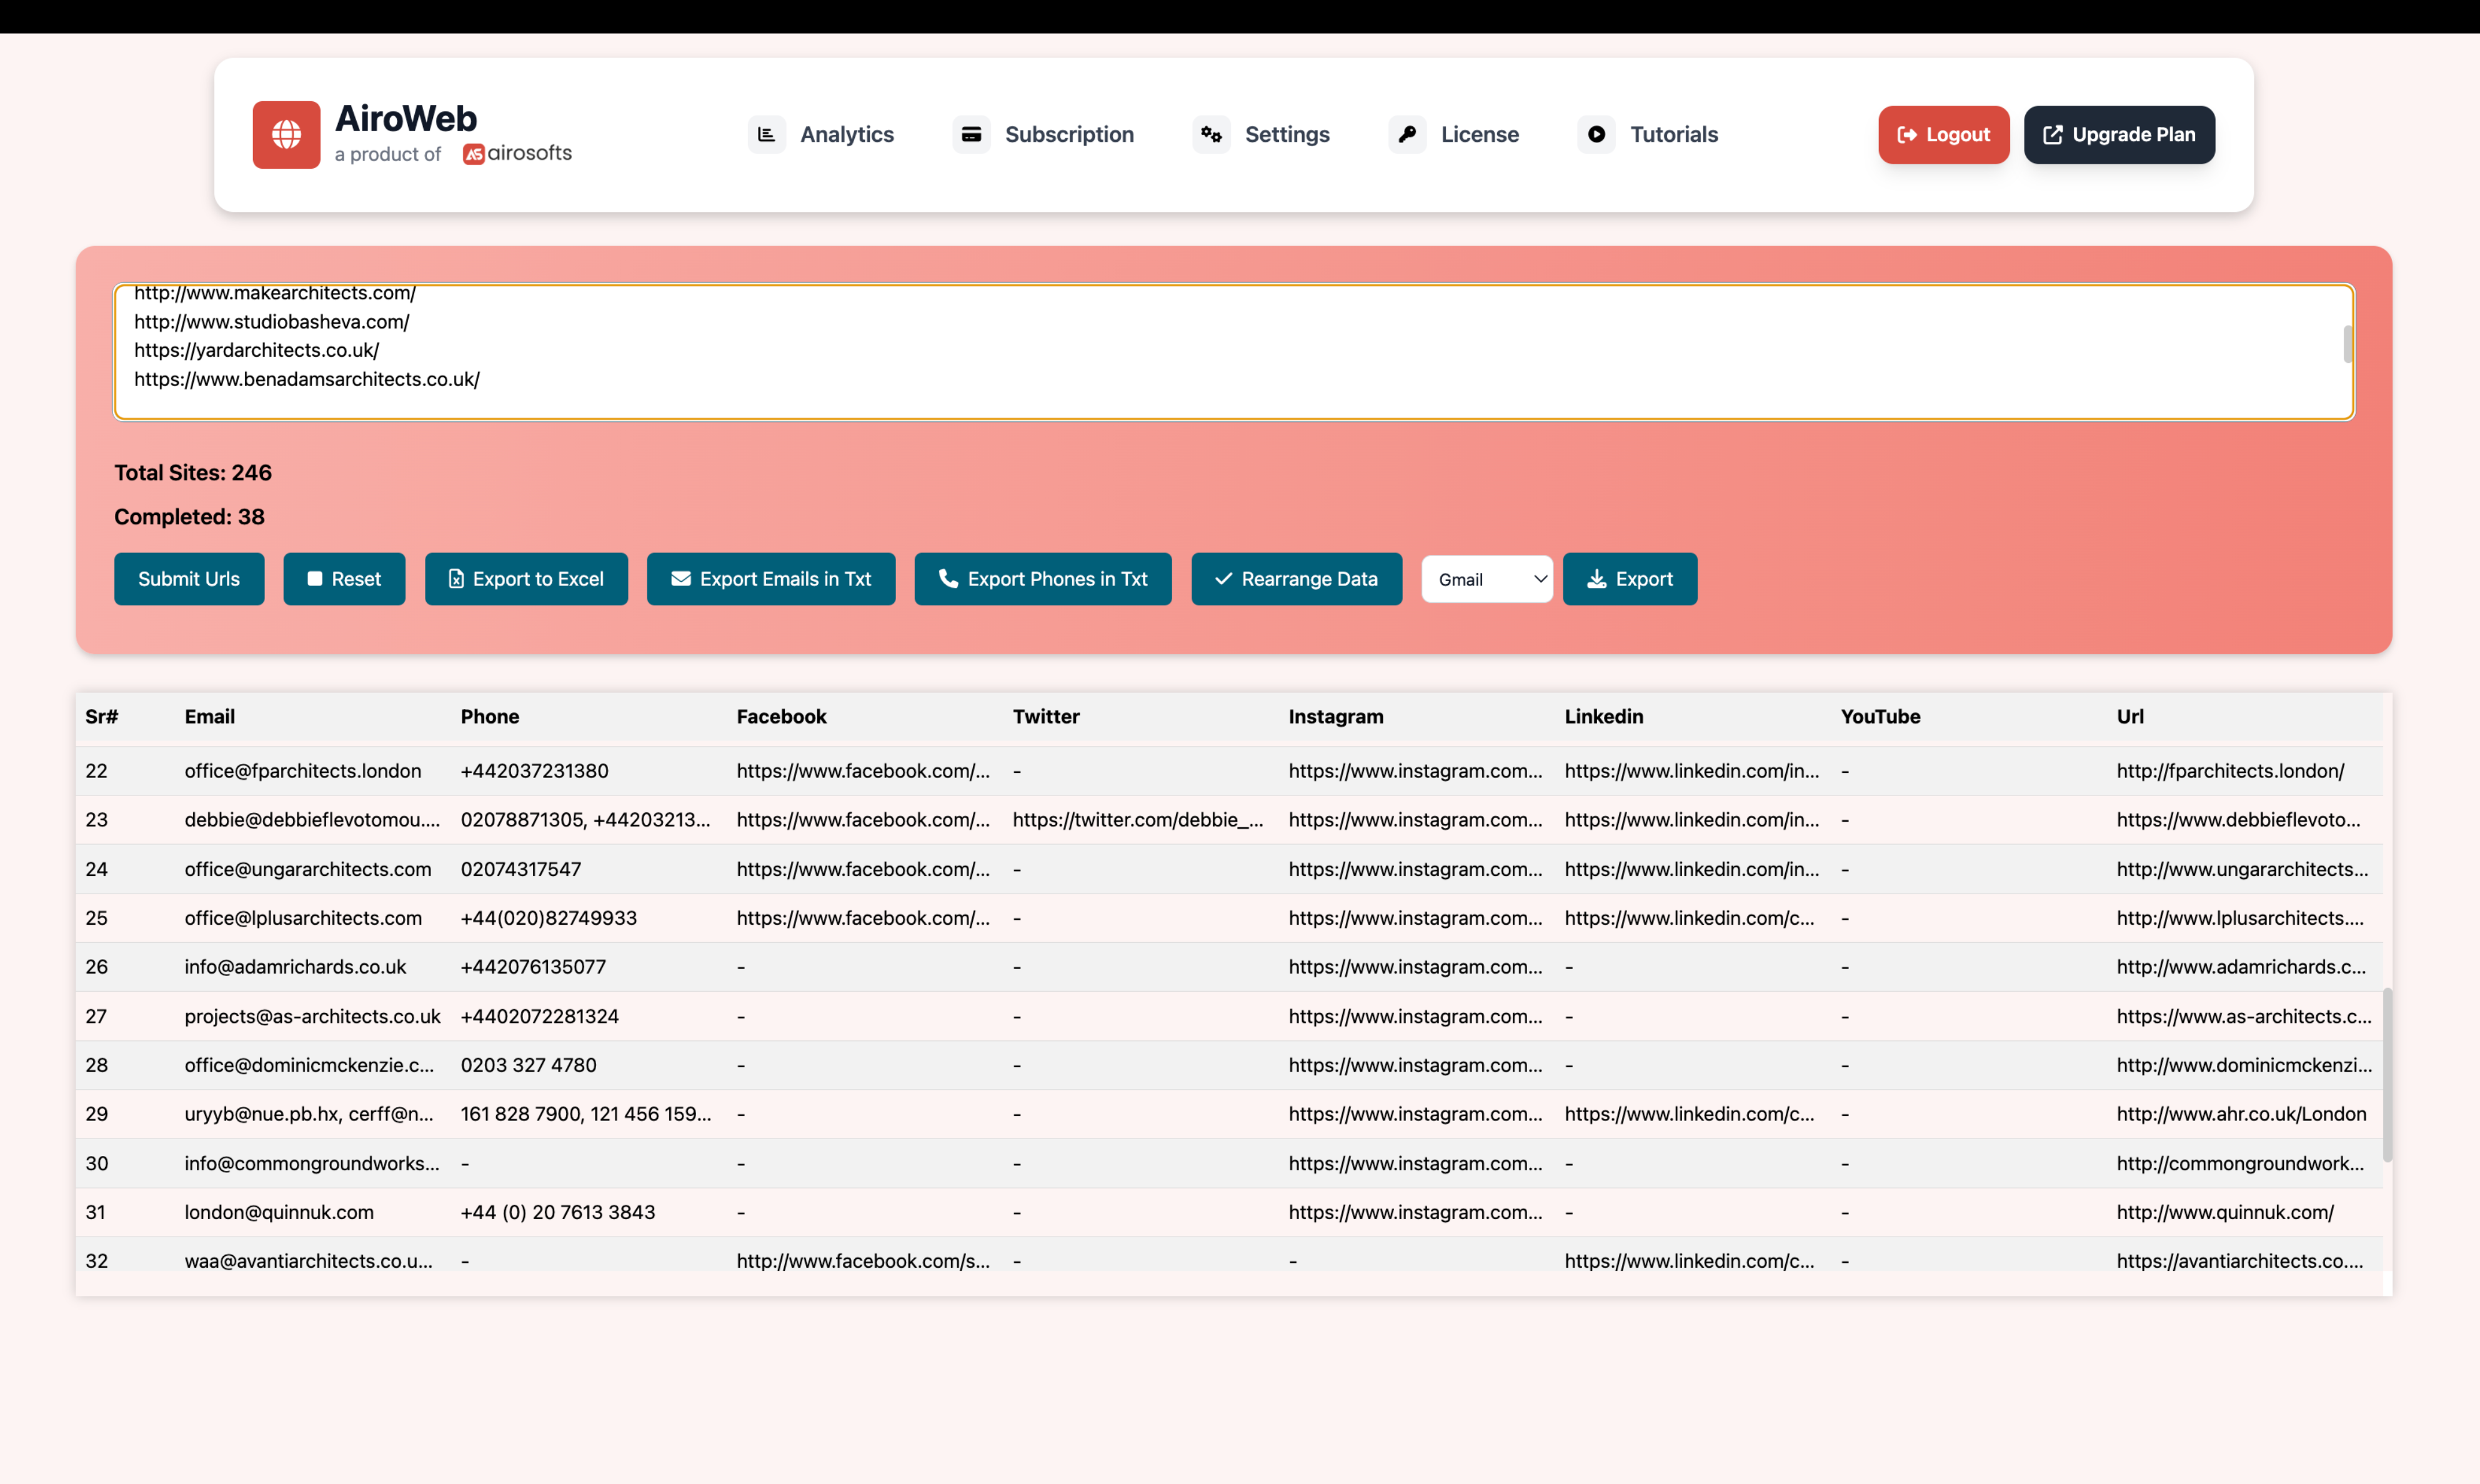Image resolution: width=2480 pixels, height=1484 pixels.
Task: Click url http://fparchitects.london/
Action: tap(2230, 771)
